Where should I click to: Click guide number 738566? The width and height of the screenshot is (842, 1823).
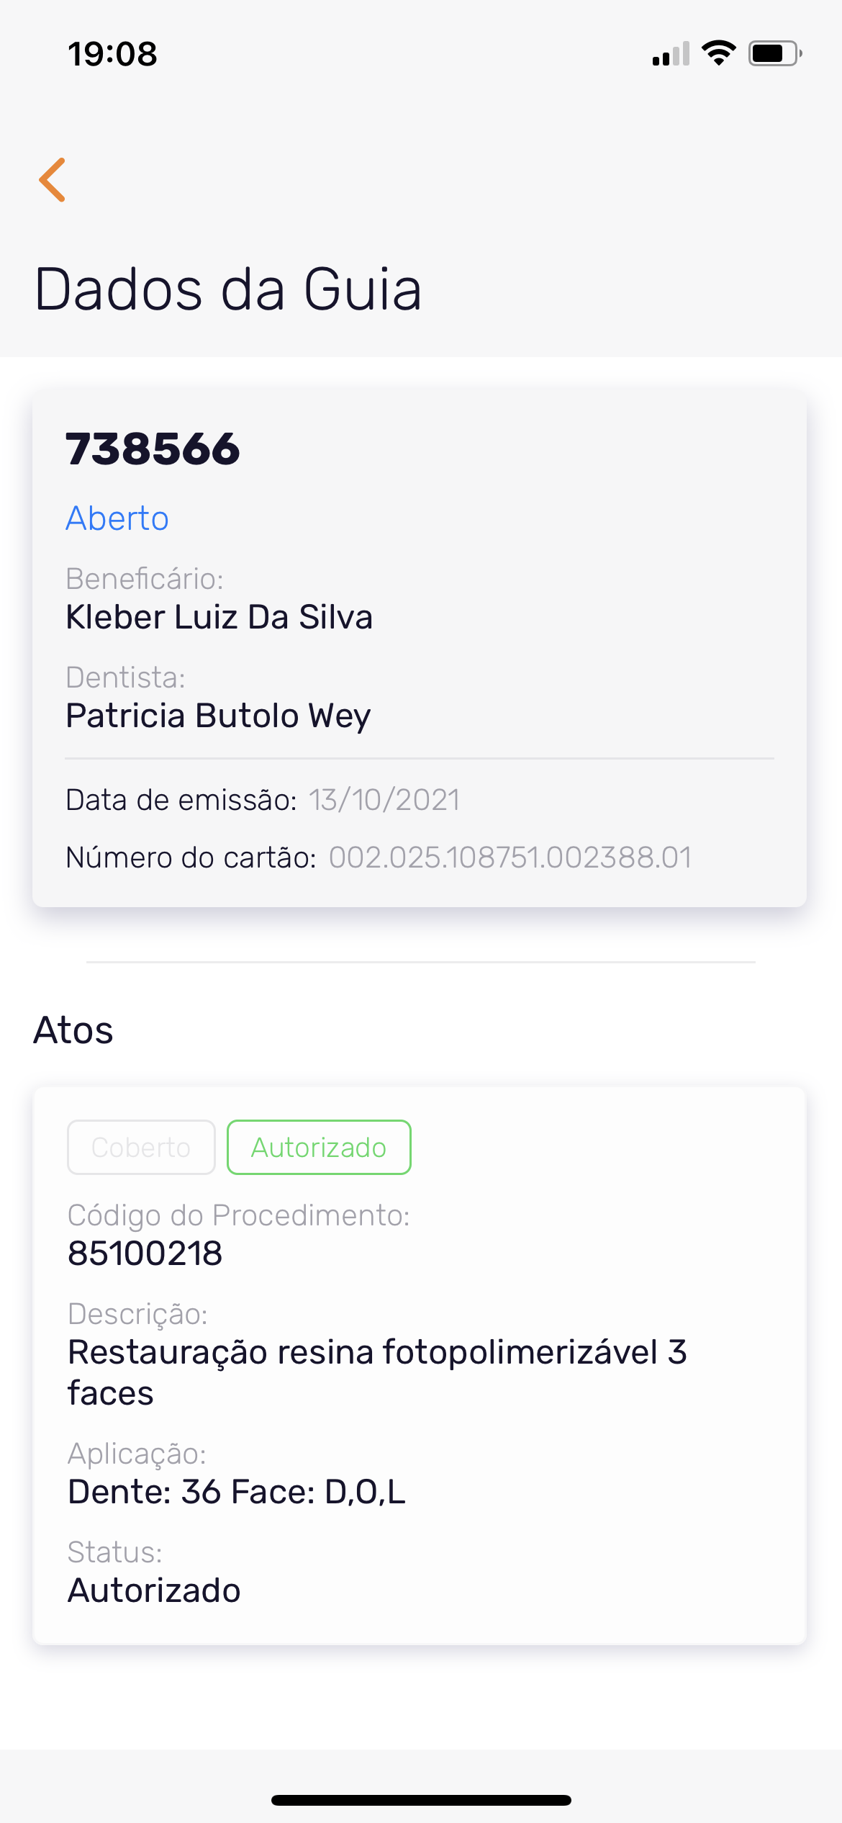[153, 449]
